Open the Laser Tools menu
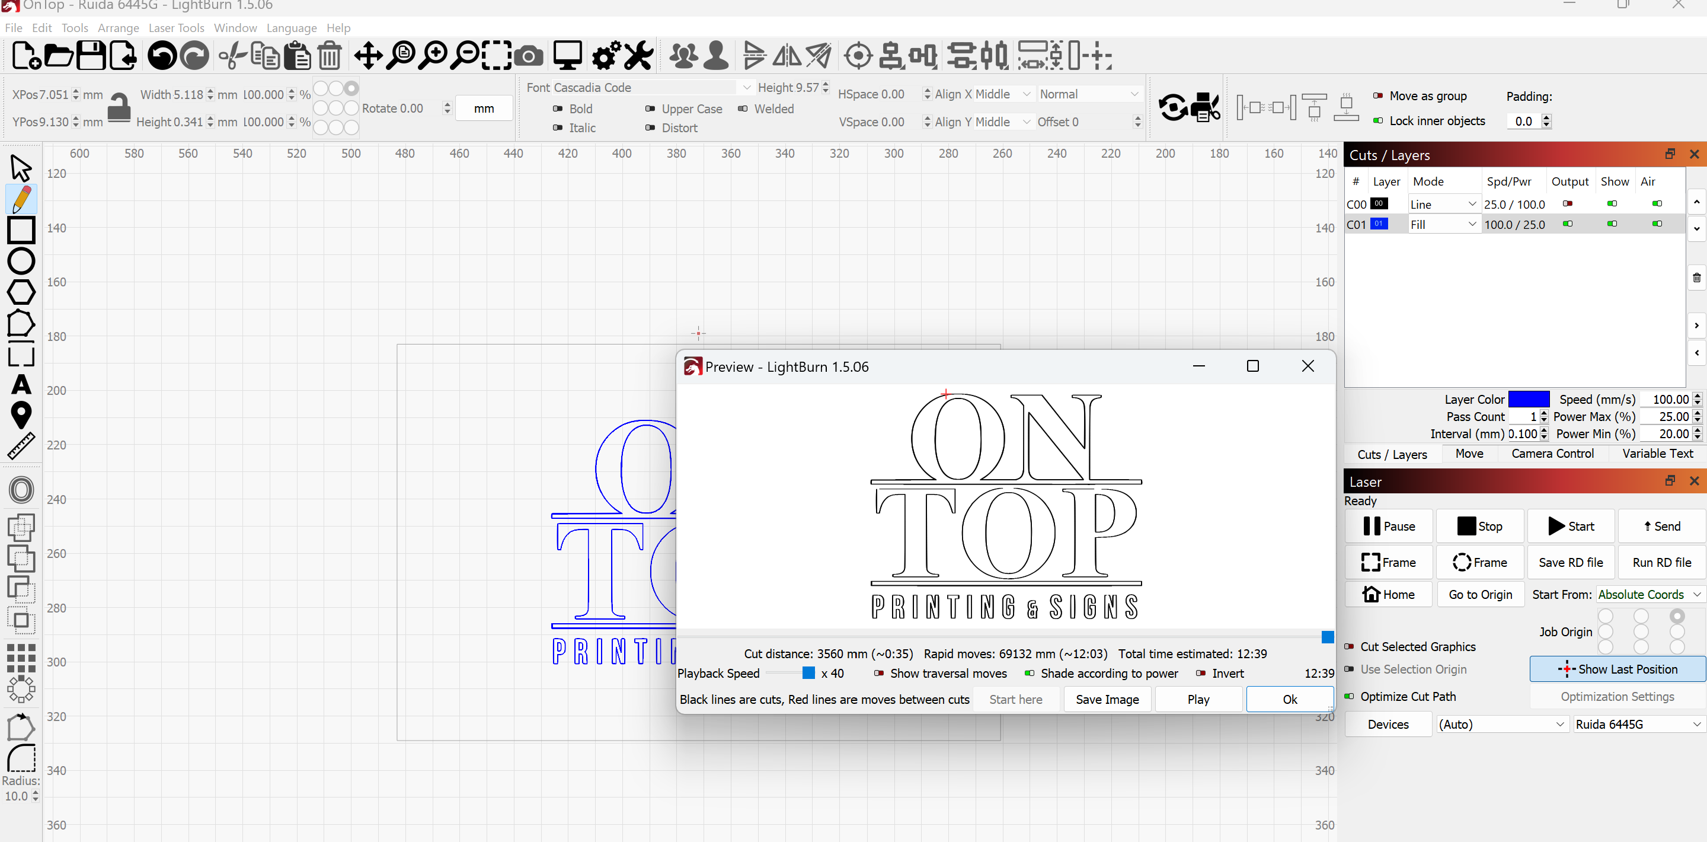The width and height of the screenshot is (1707, 842). click(176, 28)
